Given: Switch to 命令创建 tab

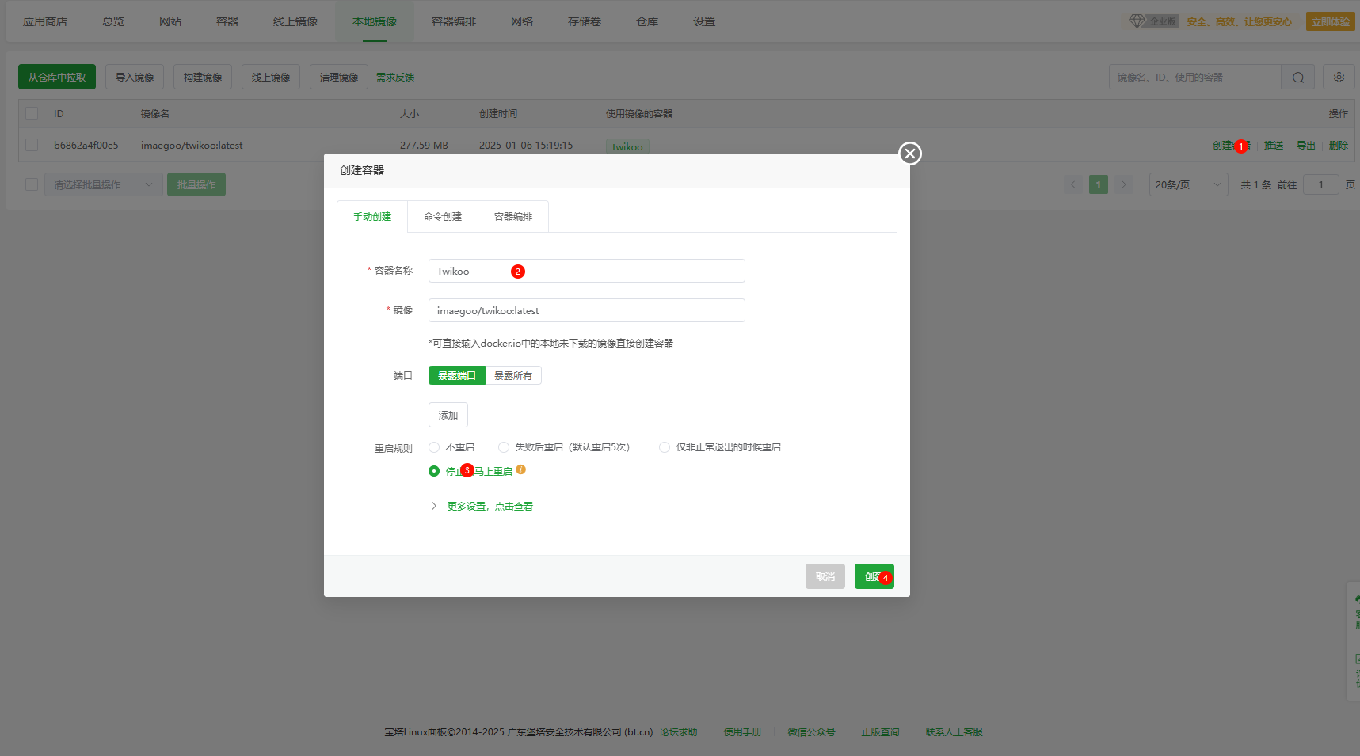Looking at the screenshot, I should click(x=442, y=217).
